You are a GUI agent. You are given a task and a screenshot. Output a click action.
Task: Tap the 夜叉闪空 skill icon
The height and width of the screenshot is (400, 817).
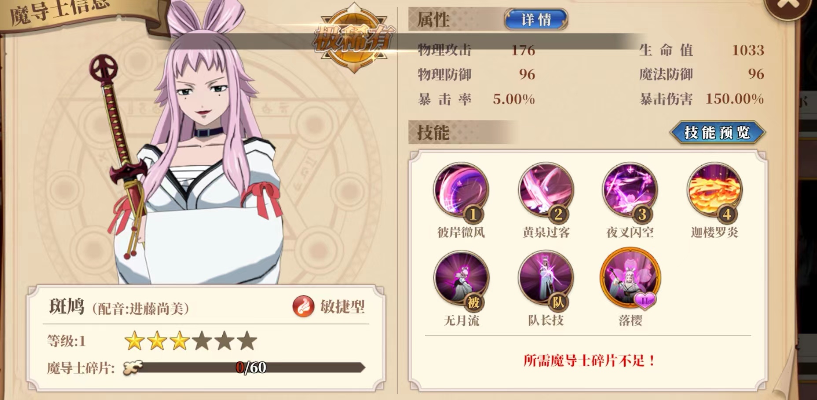pos(630,190)
